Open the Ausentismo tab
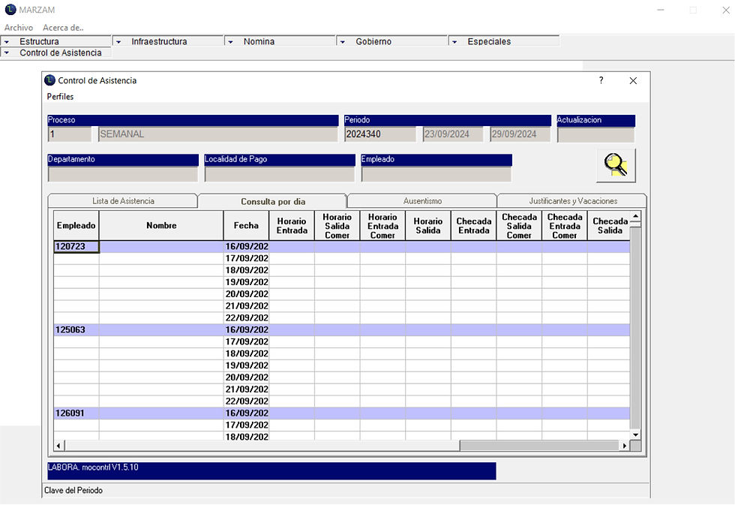735x505 pixels. tap(422, 200)
